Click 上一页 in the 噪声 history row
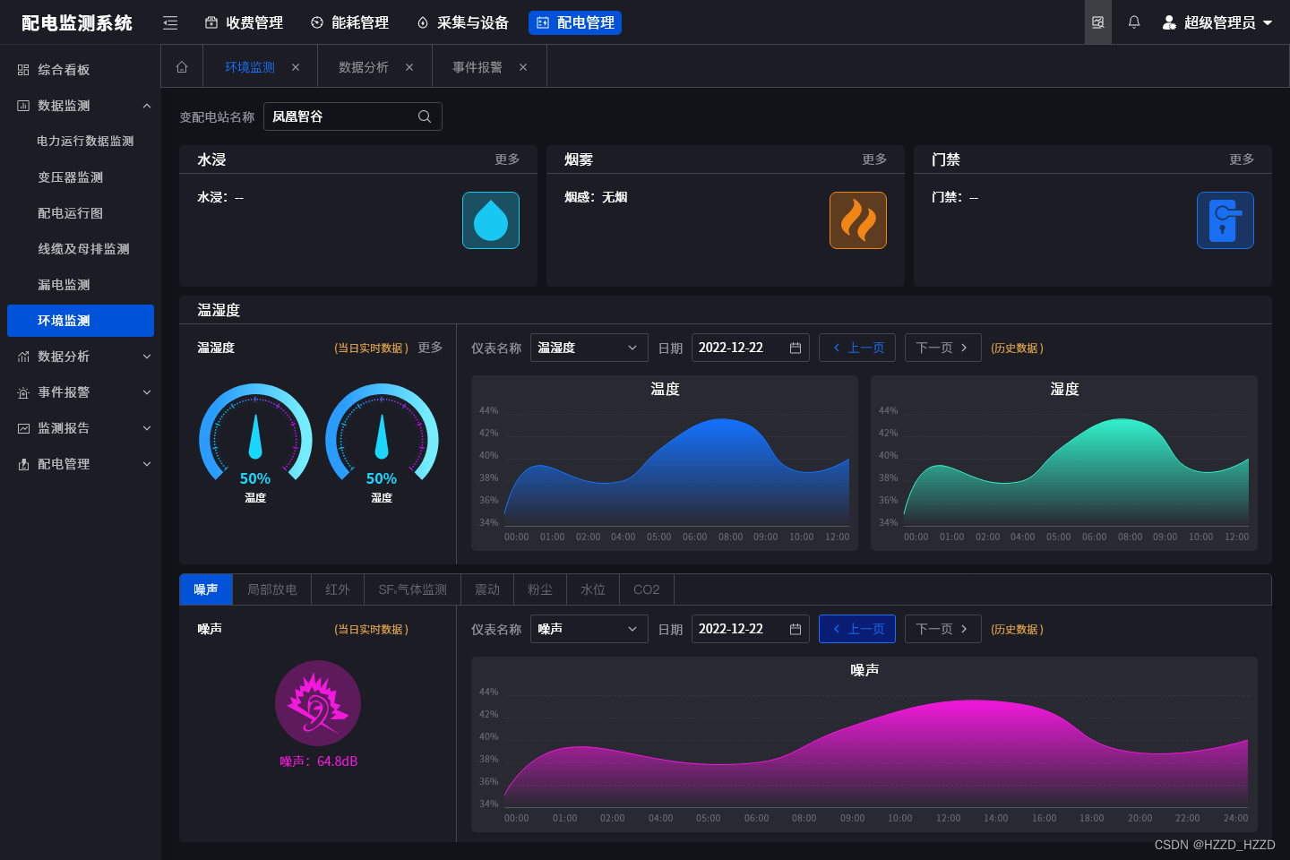 [858, 629]
